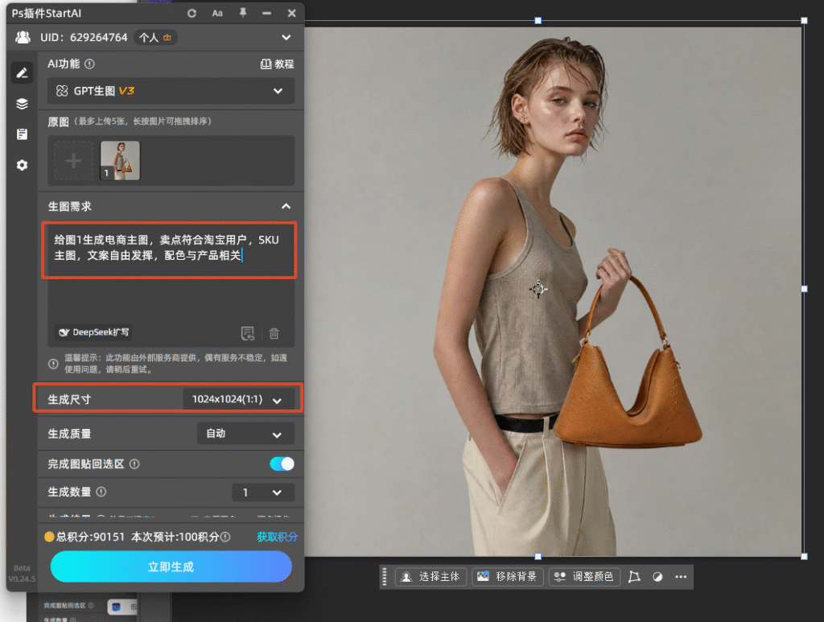Expand the UID account dropdown arrow

pyautogui.click(x=286, y=37)
